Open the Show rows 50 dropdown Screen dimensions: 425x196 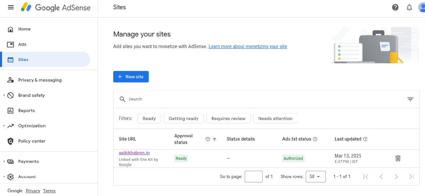tap(316, 177)
